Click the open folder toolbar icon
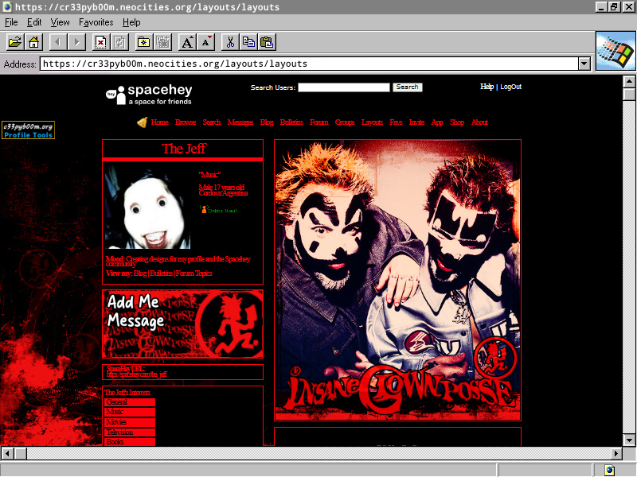637x477 pixels. (15, 42)
